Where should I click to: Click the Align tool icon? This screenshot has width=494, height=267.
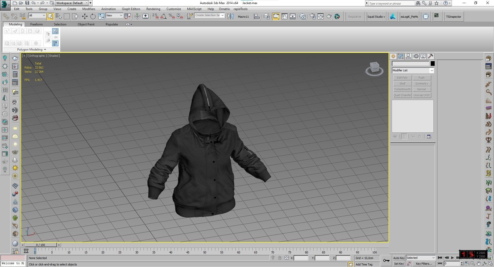257,16
